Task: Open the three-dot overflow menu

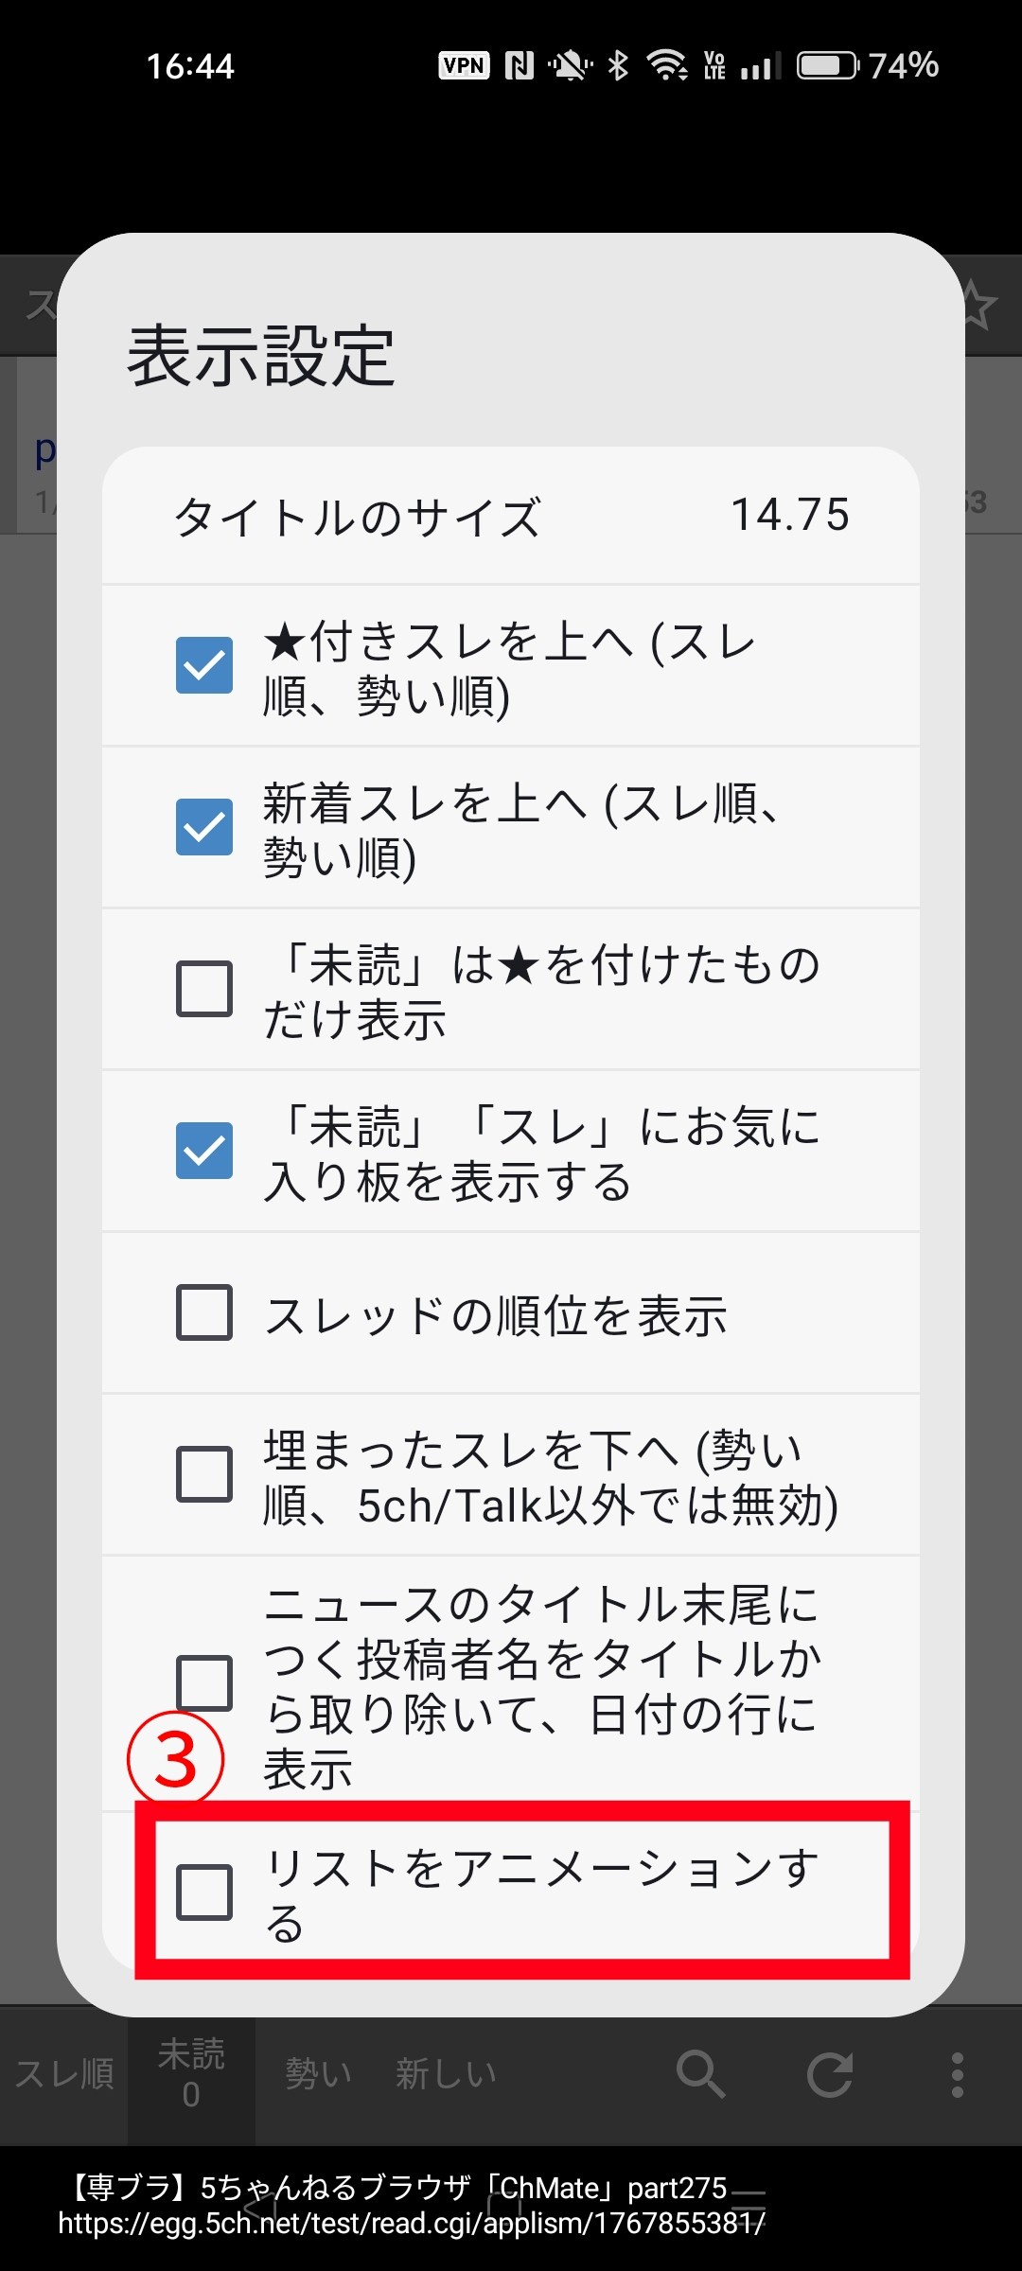Action: pos(958,2075)
